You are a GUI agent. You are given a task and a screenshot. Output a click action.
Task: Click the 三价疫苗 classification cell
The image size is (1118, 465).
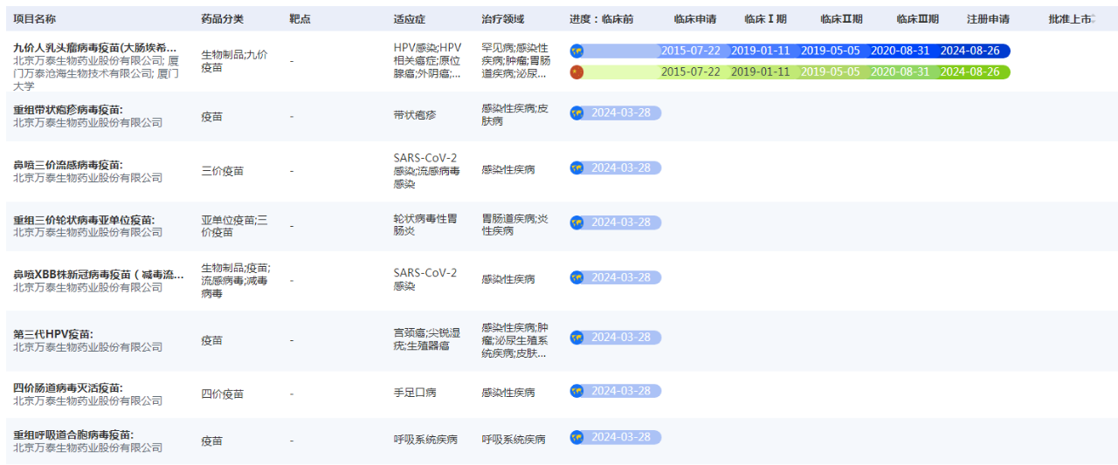(x=223, y=171)
